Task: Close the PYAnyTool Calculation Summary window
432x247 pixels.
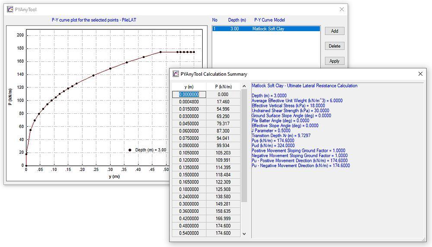Action: [420, 74]
